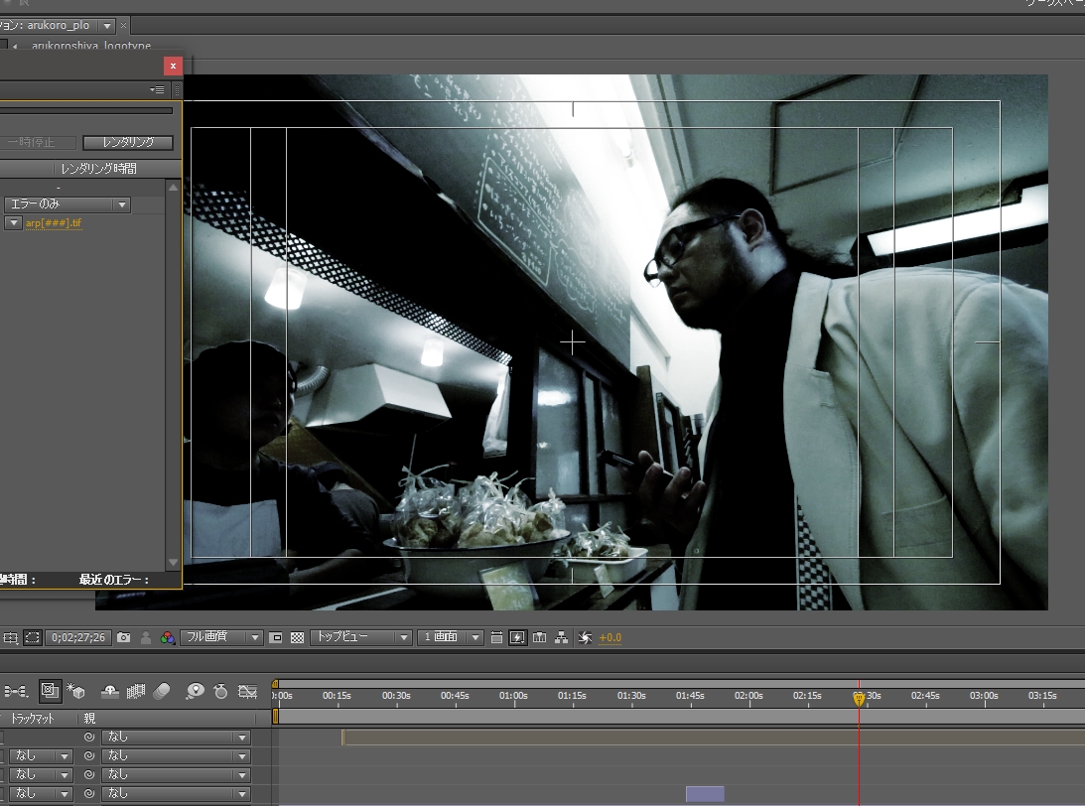Toggle draft 3D button in timeline
Image resolution: width=1085 pixels, height=806 pixels.
(75, 691)
